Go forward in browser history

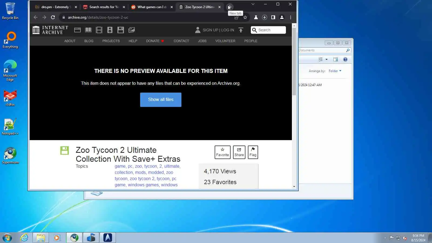(x=44, y=17)
